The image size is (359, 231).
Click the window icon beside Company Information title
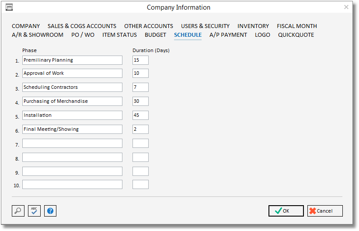pyautogui.click(x=9, y=7)
